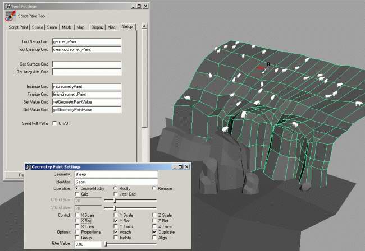365x251 pixels.
Task: Go to the Script Paint tab
Action: [19, 27]
